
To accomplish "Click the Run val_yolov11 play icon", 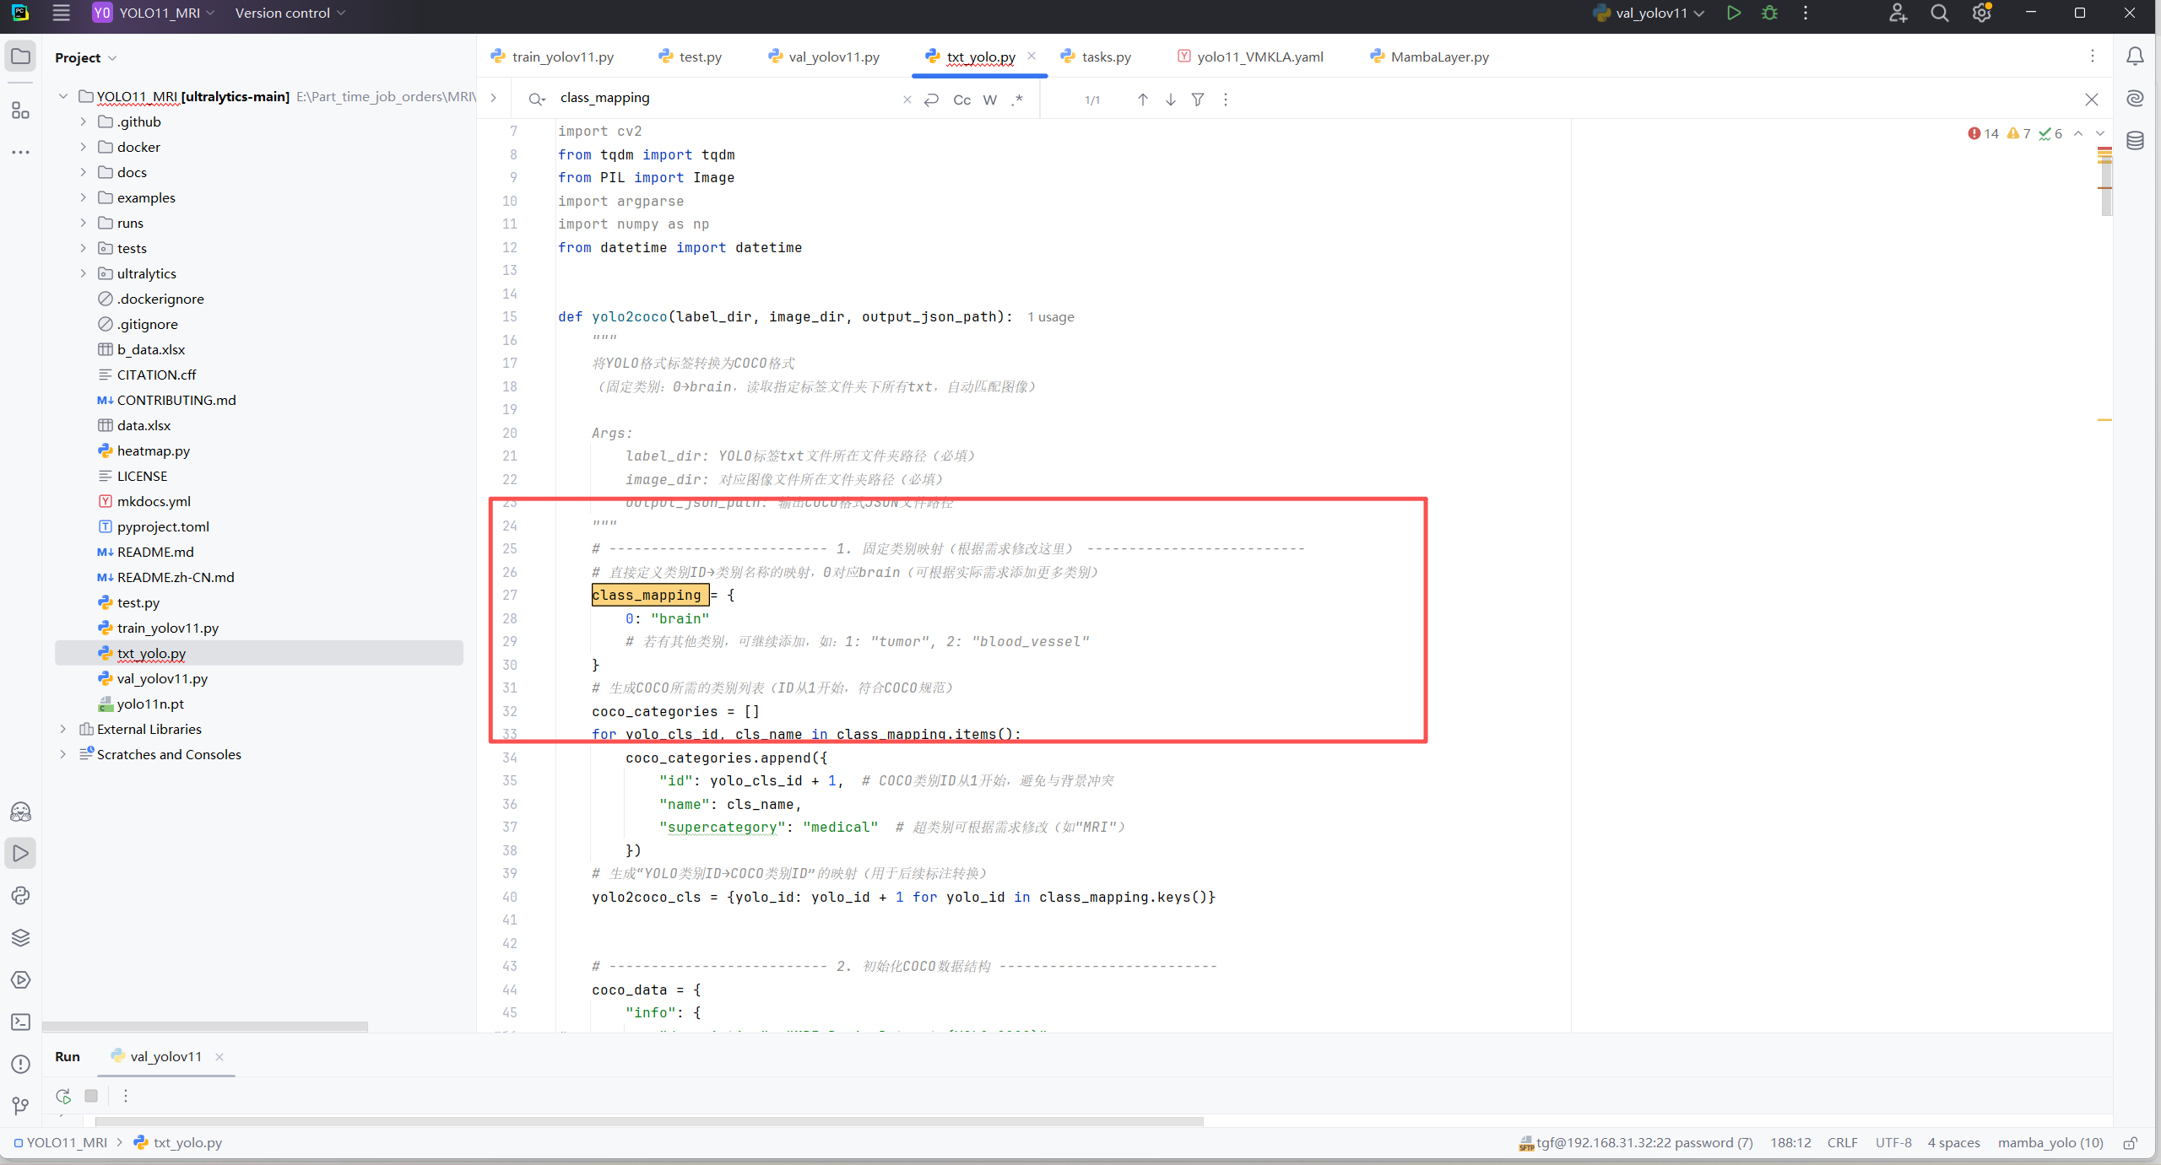I will click(1733, 13).
